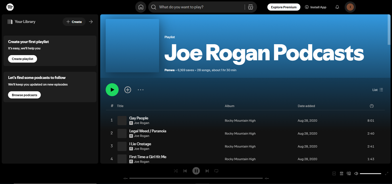Click the Explore Premium button

284,7
